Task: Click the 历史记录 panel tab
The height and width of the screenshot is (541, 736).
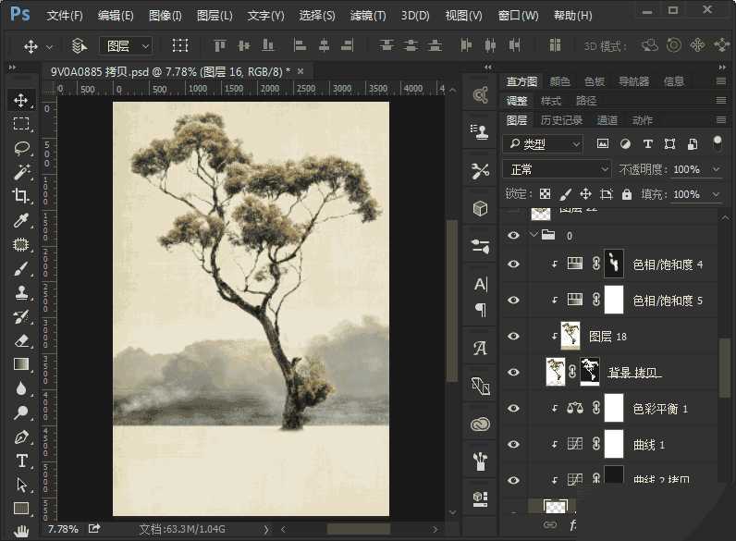Action: [561, 120]
